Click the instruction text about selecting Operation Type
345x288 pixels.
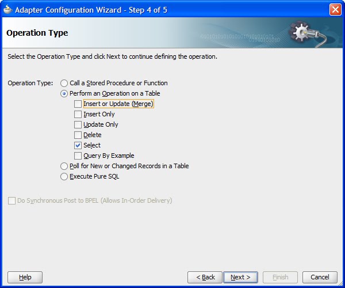113,56
